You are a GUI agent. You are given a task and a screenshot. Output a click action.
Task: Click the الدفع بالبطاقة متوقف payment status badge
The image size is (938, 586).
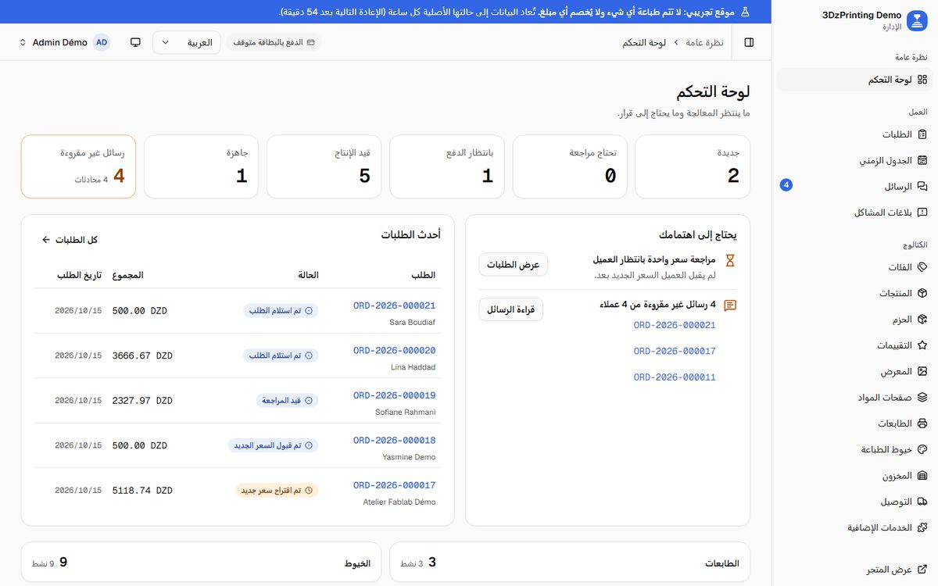pyautogui.click(x=274, y=42)
